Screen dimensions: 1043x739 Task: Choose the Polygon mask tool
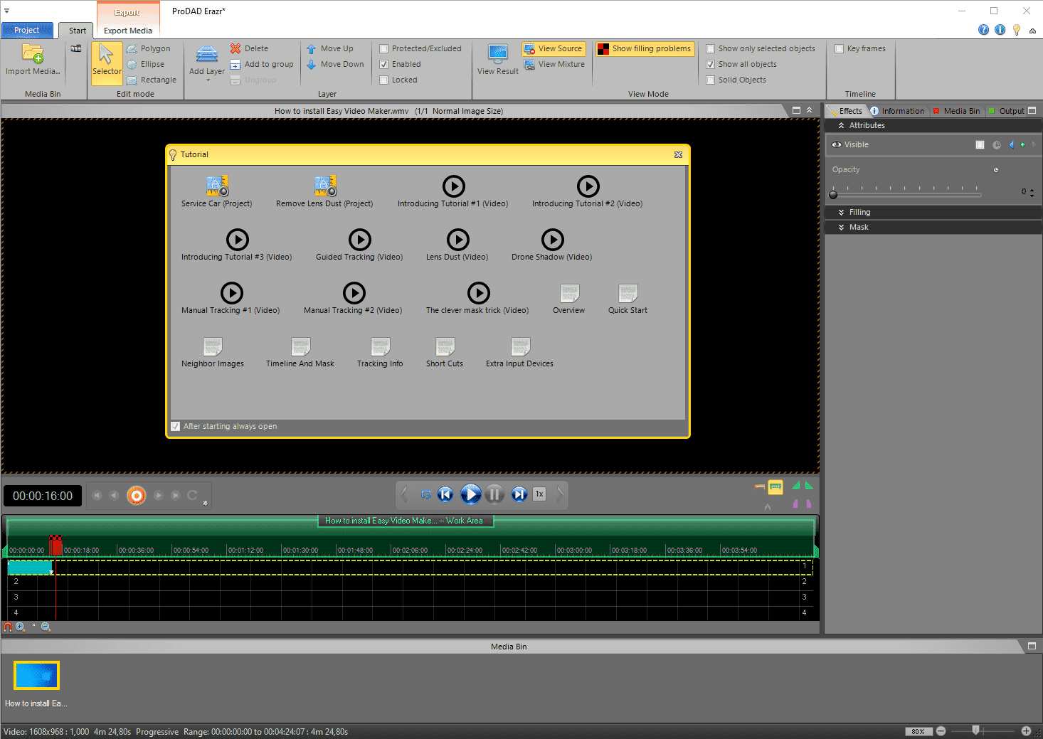(x=149, y=48)
